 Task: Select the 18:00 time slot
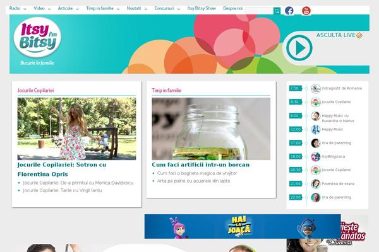pyautogui.click(x=296, y=157)
